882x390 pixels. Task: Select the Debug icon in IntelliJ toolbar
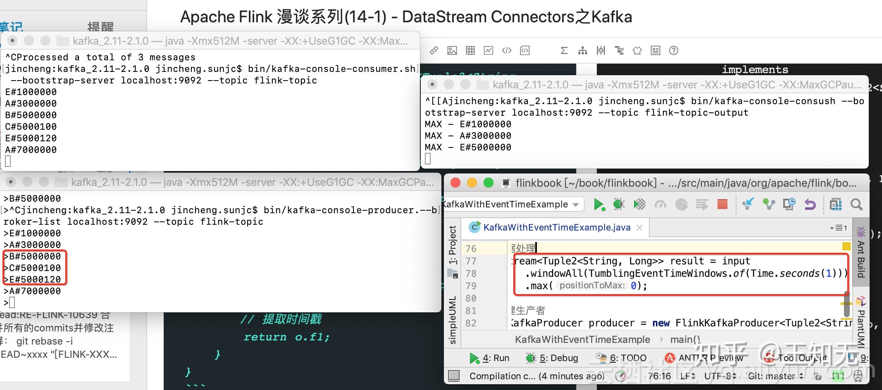point(619,204)
